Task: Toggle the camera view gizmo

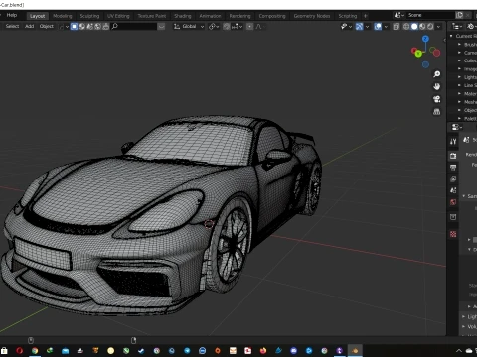Action: coord(437,99)
